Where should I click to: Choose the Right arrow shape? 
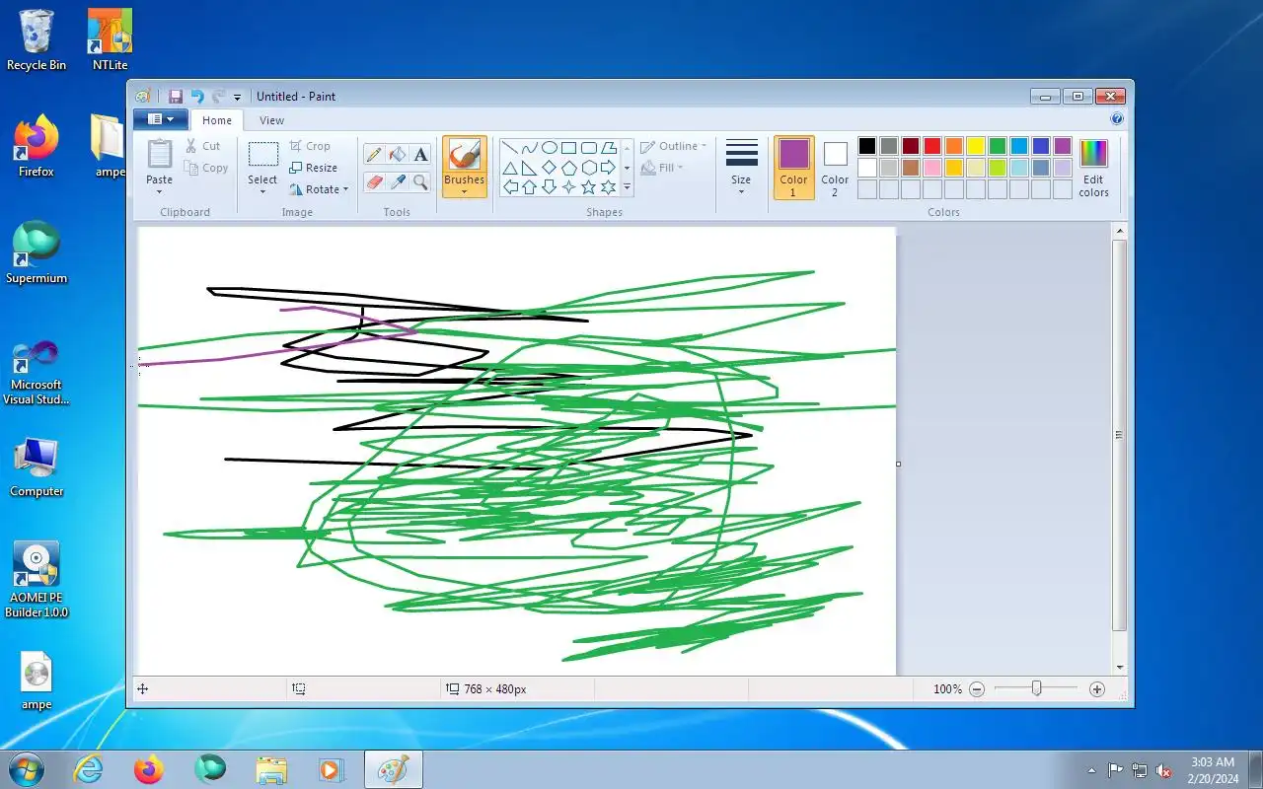point(609,168)
